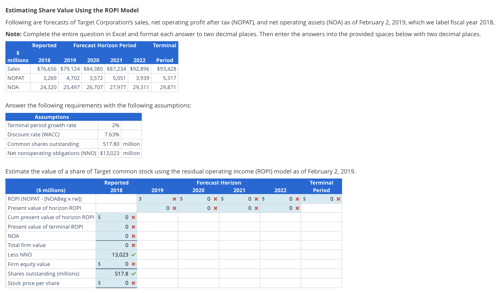Click the red X beside 2021 ROPI
This screenshot has width=501, height=293.
click(x=257, y=199)
